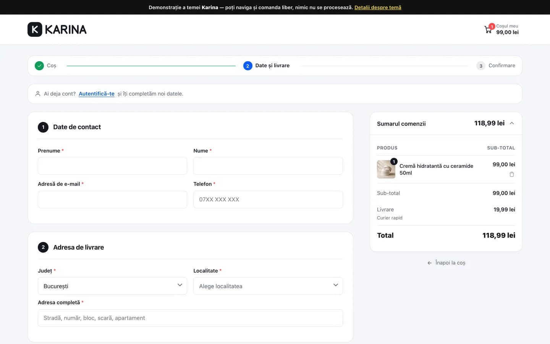Click the Karina logo icon

click(x=35, y=29)
